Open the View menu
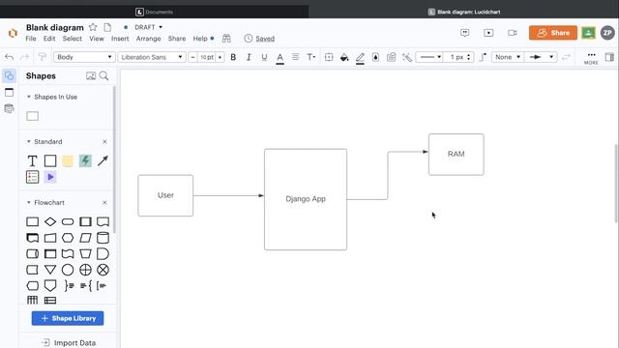This screenshot has height=348, width=619. click(x=97, y=39)
